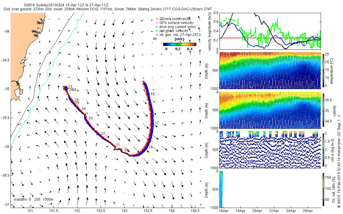The width and height of the screenshot is (343, 214).
Task: Click the '0.8' tick on the velocity magnitude axis
Action: [216, 13]
